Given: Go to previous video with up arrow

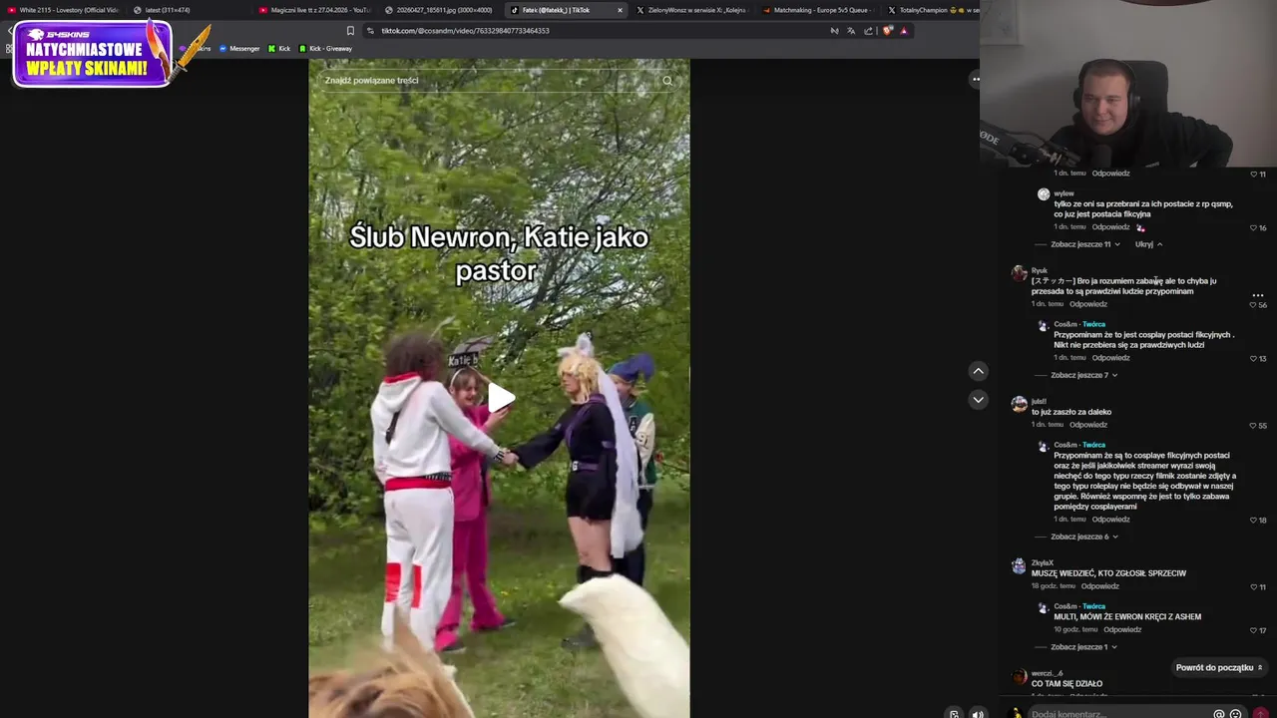Looking at the screenshot, I should click(x=978, y=371).
